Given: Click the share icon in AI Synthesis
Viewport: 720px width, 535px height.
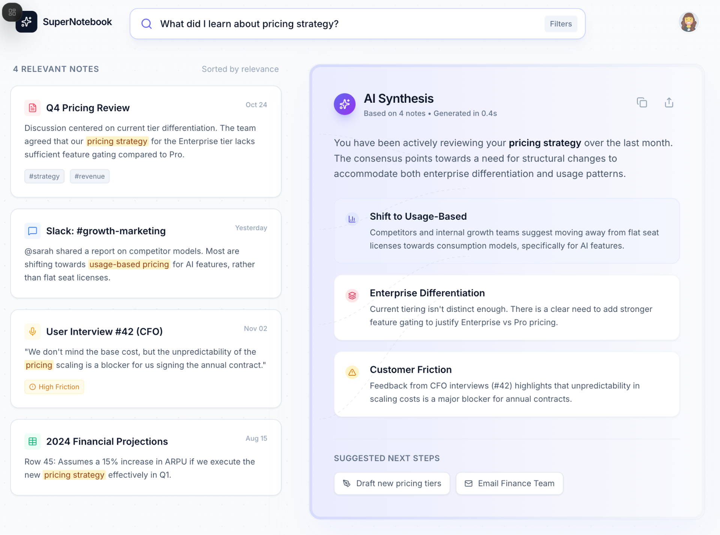Looking at the screenshot, I should pyautogui.click(x=669, y=102).
